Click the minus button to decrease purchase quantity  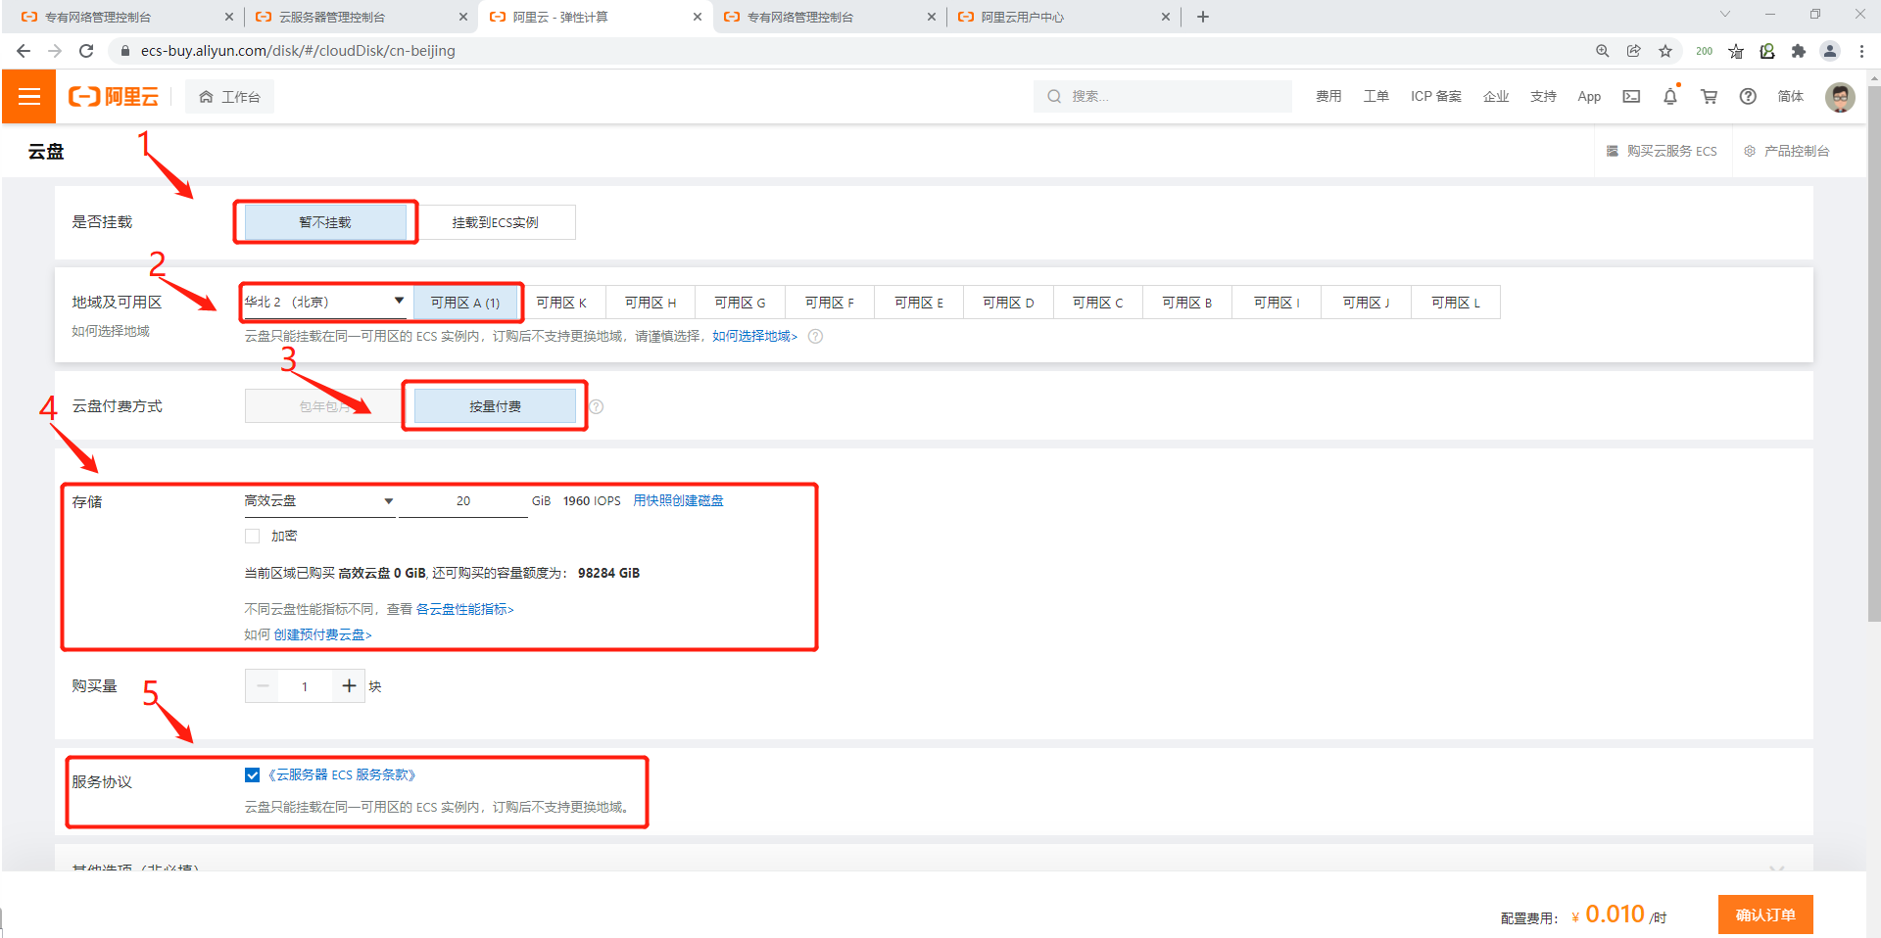point(262,685)
